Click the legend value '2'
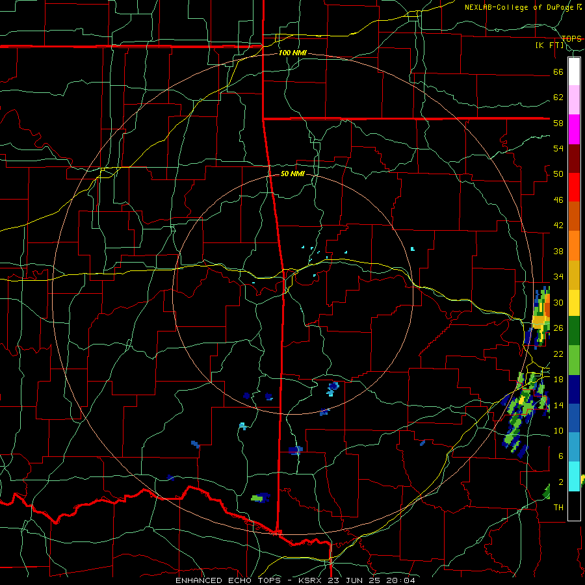Viewport: 585px width, 585px height. click(561, 482)
